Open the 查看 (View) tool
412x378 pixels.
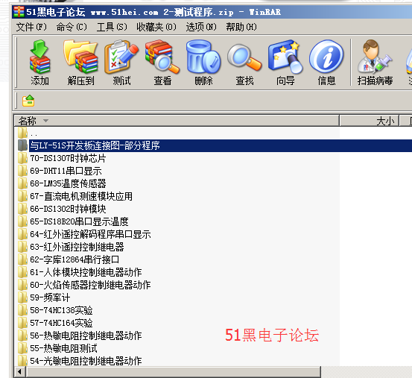(x=162, y=63)
